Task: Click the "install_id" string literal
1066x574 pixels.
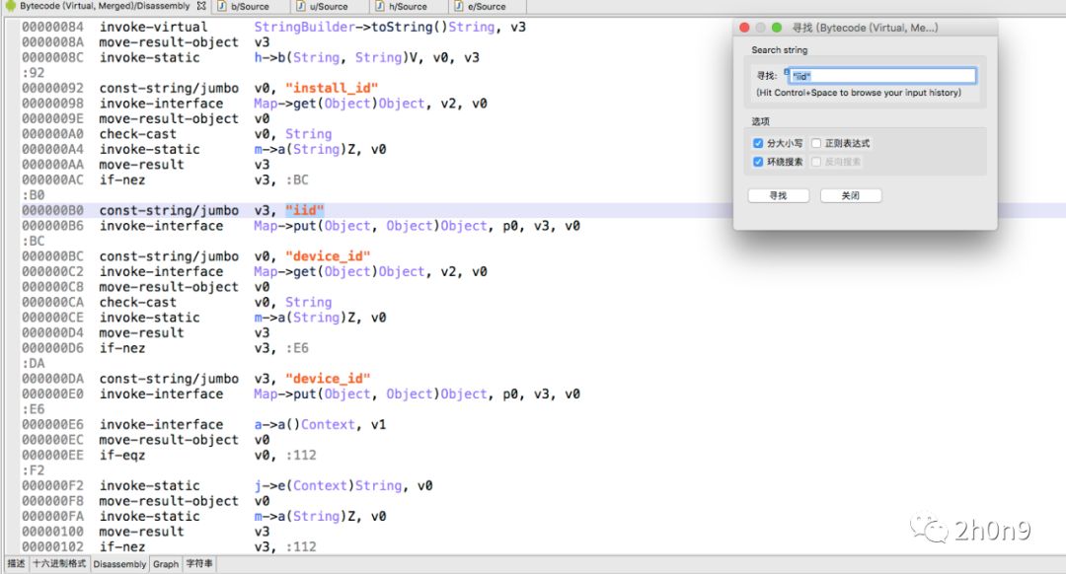Action: pos(332,89)
